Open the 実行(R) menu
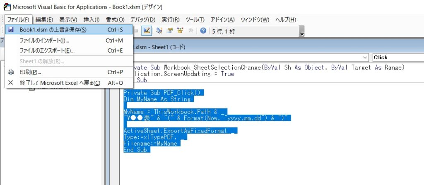This screenshot has height=185, width=424. point(171,20)
